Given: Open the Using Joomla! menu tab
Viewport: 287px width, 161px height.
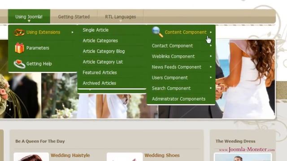Looking at the screenshot, I should coord(29,17).
